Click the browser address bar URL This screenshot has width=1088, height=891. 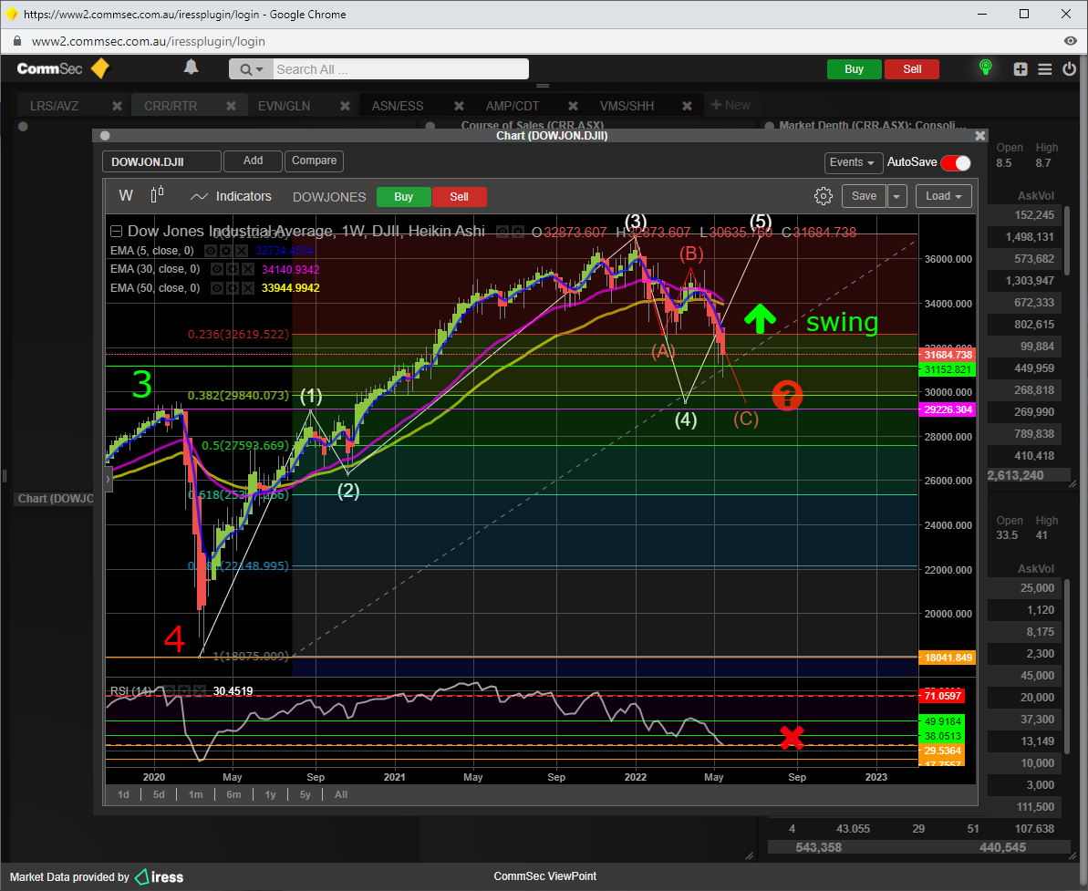pos(149,42)
